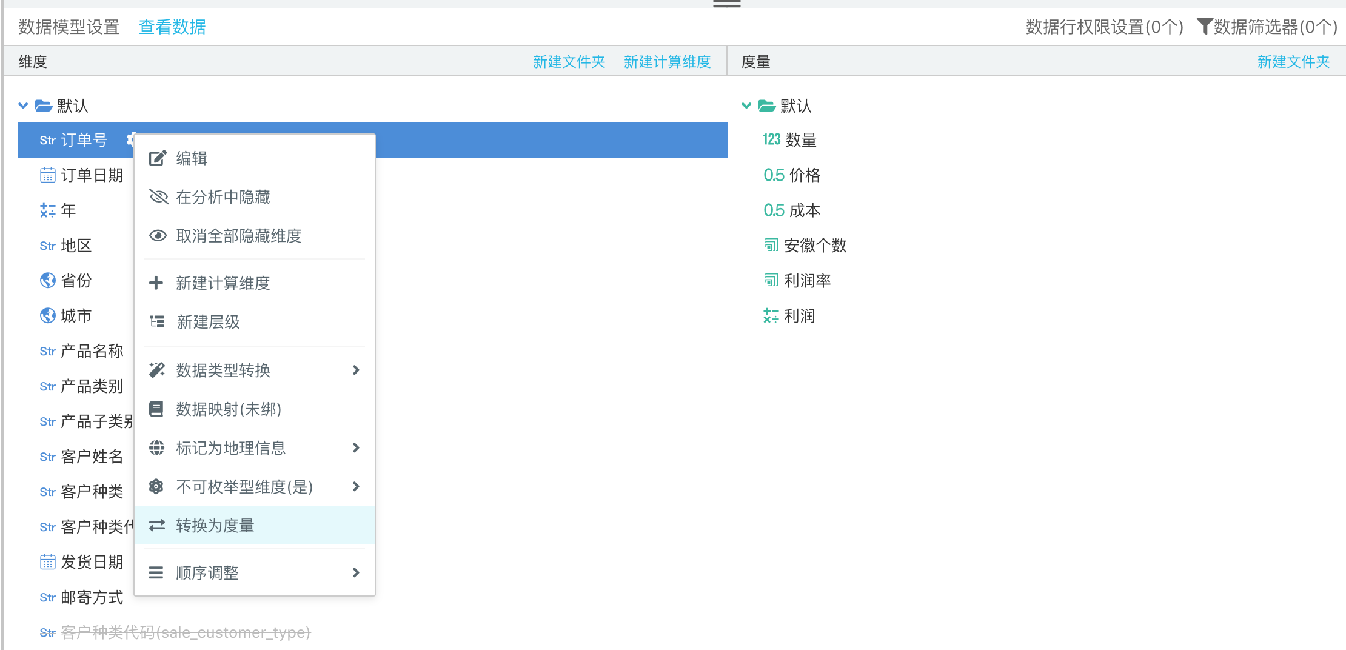
Task: Click the funnel icon of 数据筛选器
Action: click(1204, 27)
